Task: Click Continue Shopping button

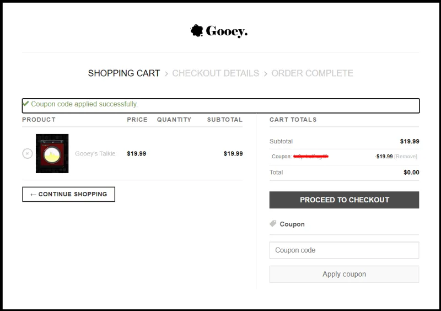Action: pyautogui.click(x=68, y=194)
